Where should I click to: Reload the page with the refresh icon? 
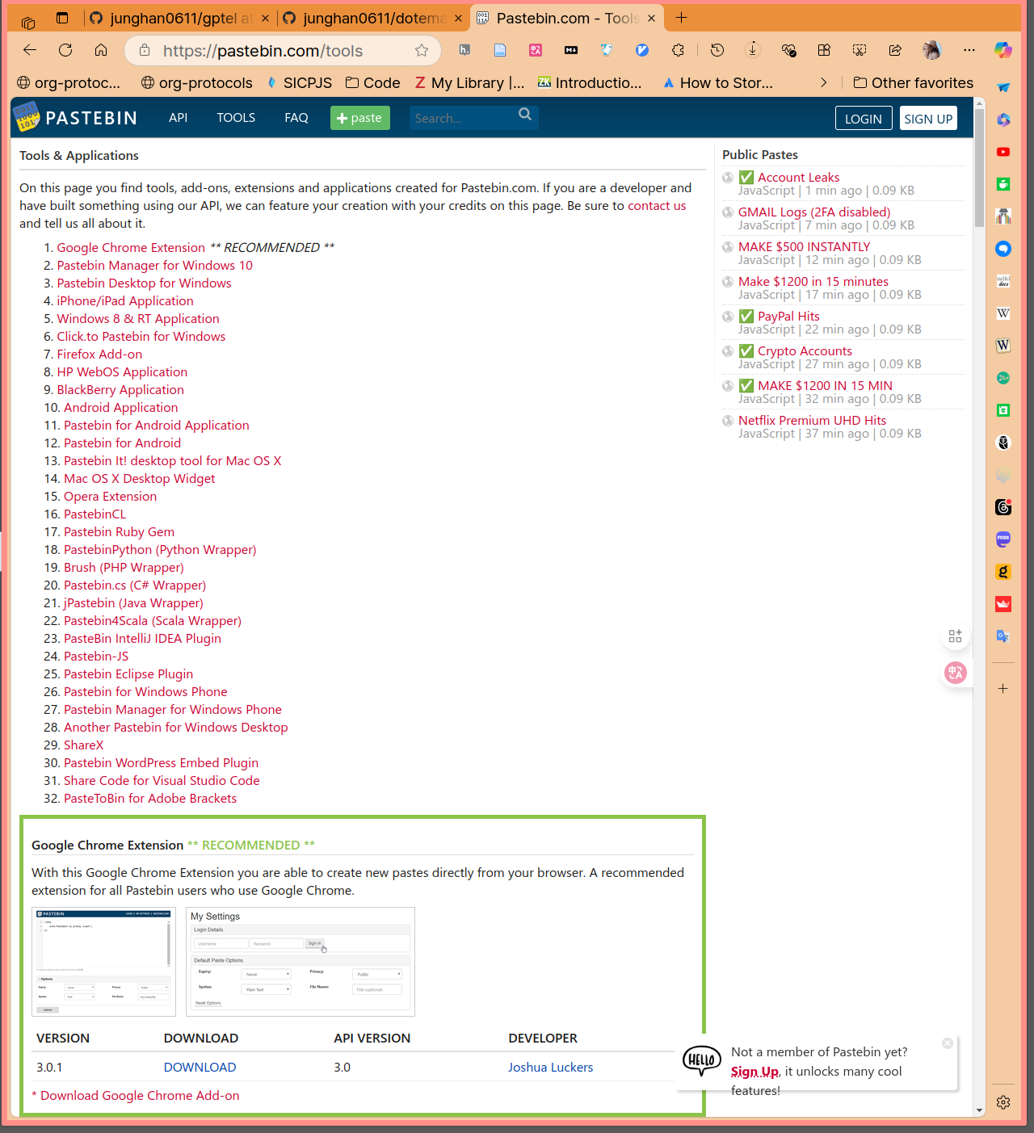click(x=65, y=50)
